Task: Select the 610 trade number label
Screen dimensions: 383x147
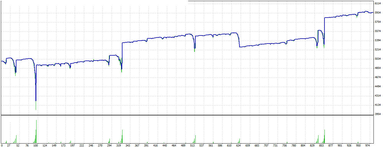Action: (229, 145)
